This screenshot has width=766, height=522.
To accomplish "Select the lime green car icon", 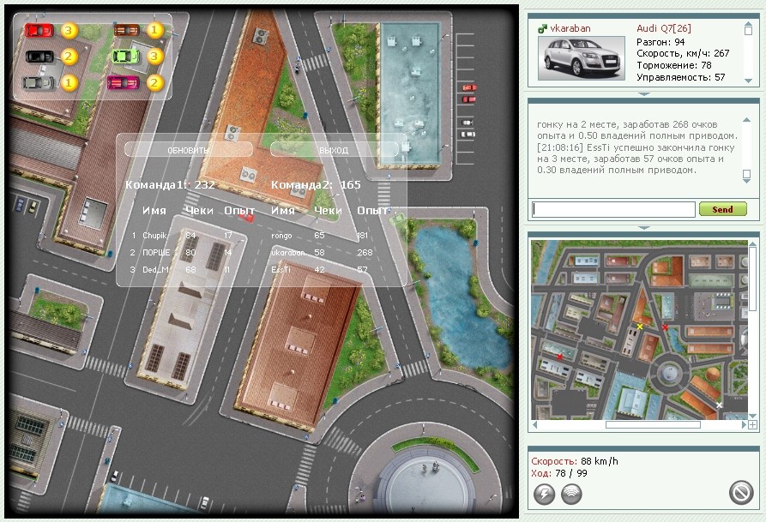I will coord(125,57).
